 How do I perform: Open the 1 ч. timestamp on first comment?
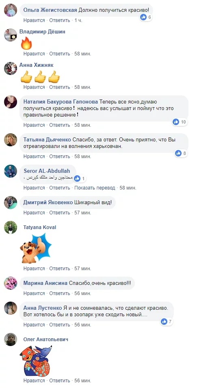(78, 20)
